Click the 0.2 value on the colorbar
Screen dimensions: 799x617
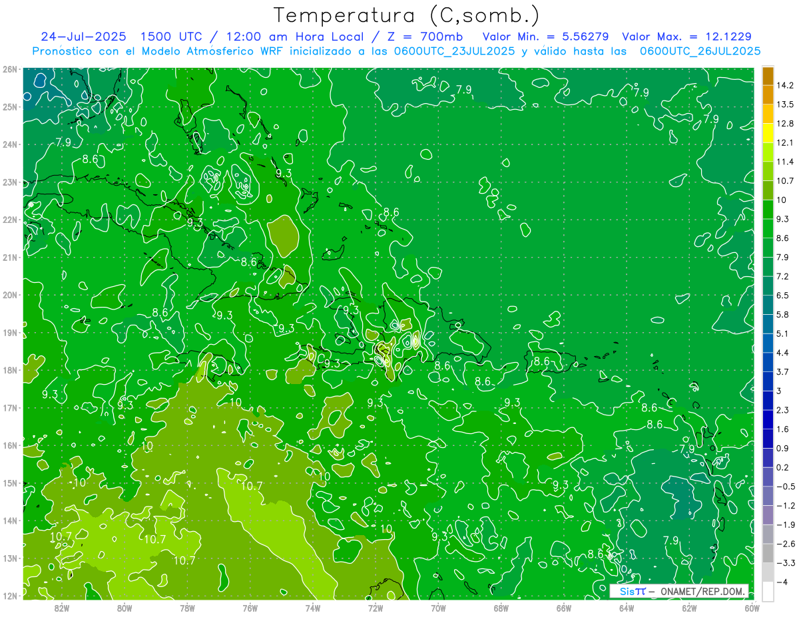[783, 467]
